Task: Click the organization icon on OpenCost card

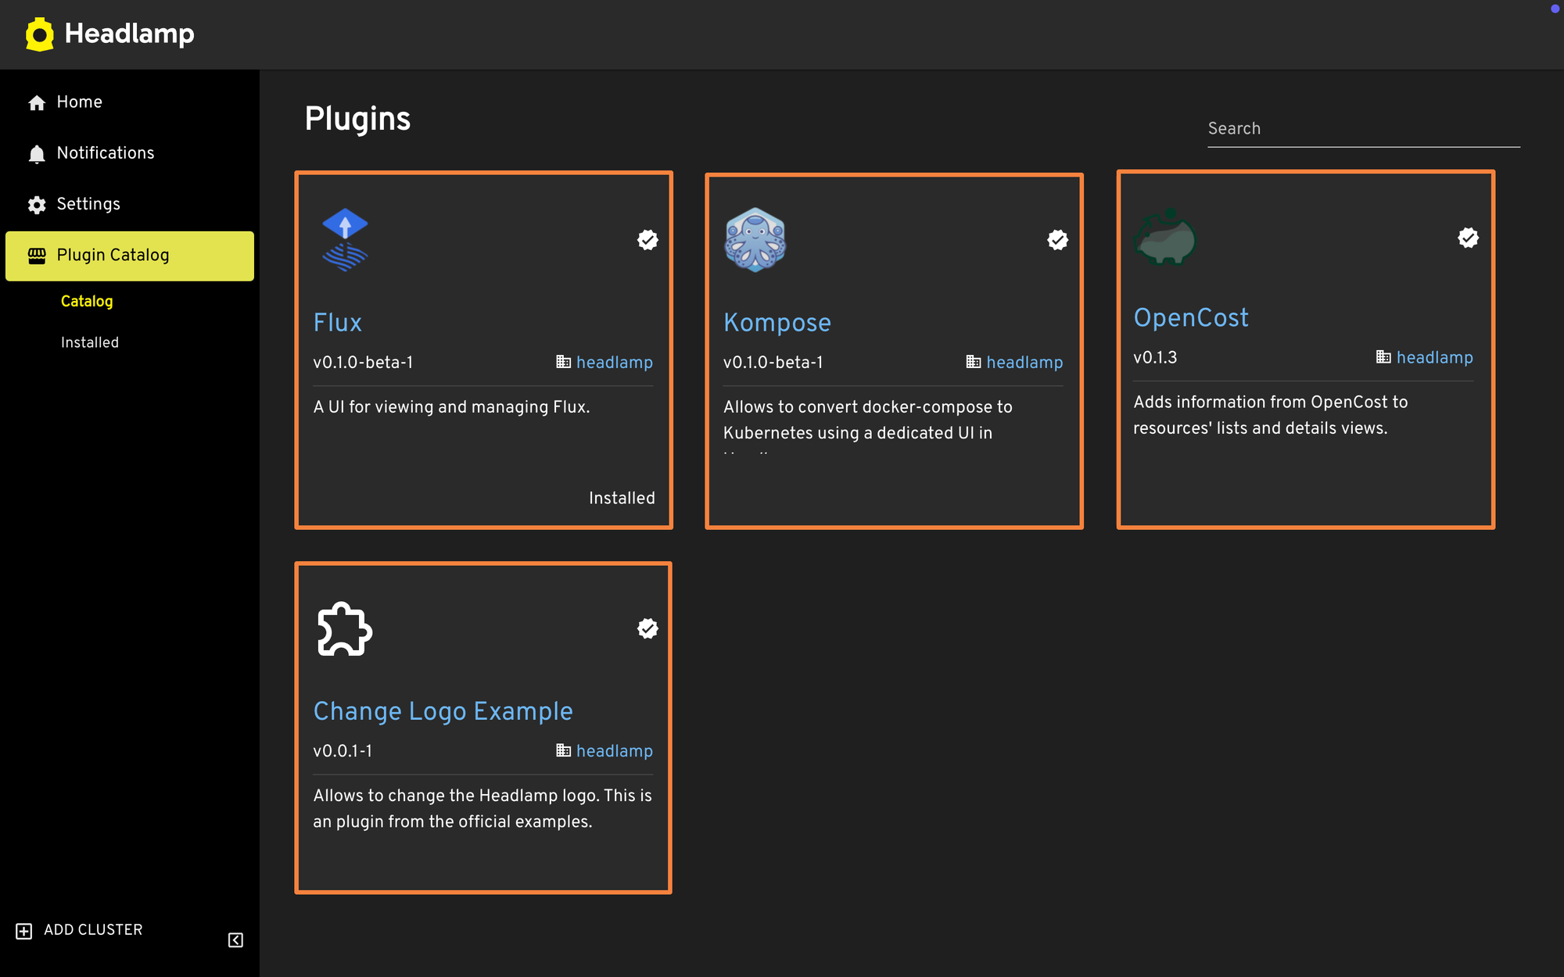Action: (x=1383, y=357)
